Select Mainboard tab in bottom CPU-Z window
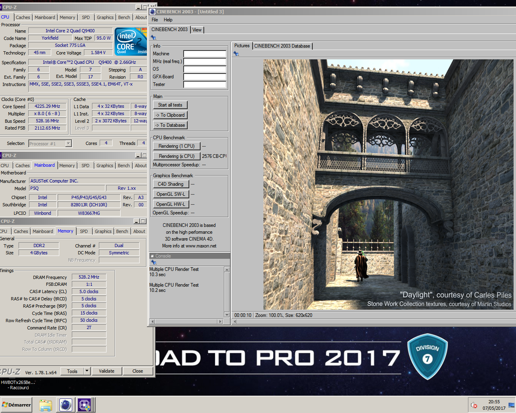The height and width of the screenshot is (413, 516). [43, 231]
